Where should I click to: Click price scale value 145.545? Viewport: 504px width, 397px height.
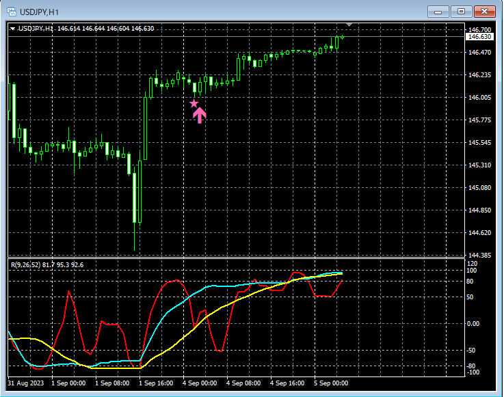tap(479, 142)
